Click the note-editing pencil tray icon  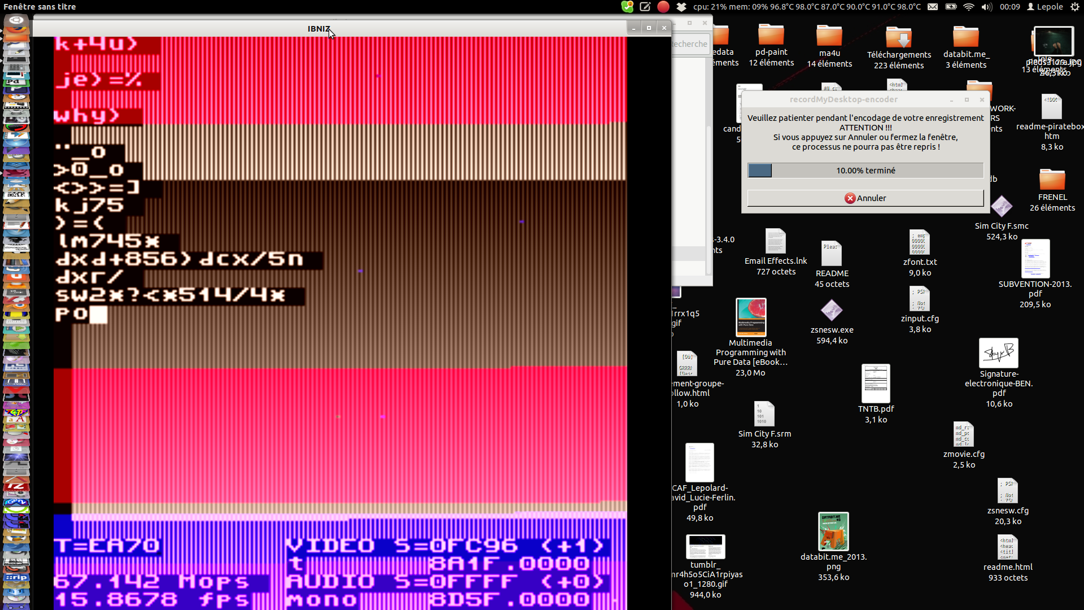pyautogui.click(x=645, y=7)
